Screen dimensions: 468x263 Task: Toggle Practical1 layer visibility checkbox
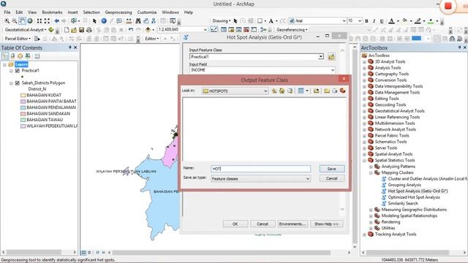point(18,71)
